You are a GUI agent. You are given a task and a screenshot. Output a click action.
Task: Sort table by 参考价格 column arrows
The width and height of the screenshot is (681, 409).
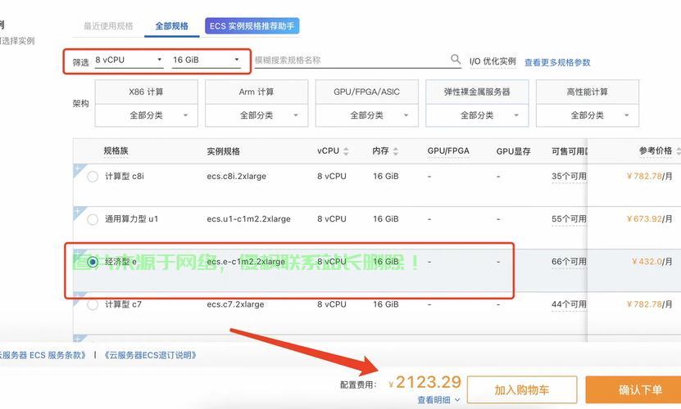(679, 151)
